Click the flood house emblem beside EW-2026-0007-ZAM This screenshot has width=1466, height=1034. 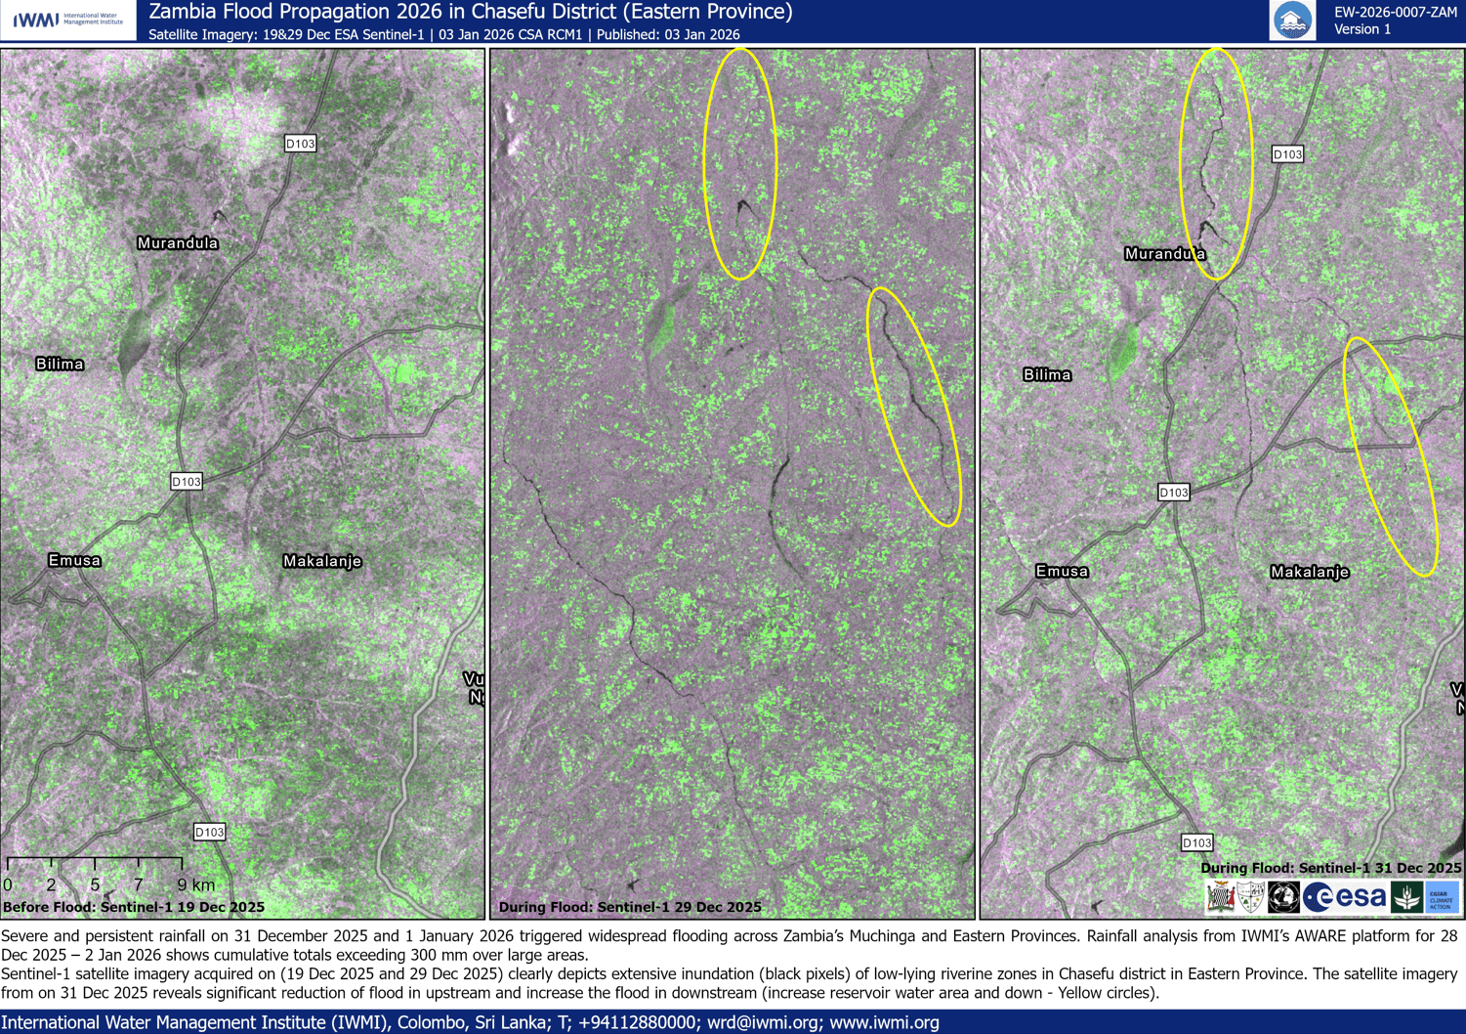click(1291, 21)
